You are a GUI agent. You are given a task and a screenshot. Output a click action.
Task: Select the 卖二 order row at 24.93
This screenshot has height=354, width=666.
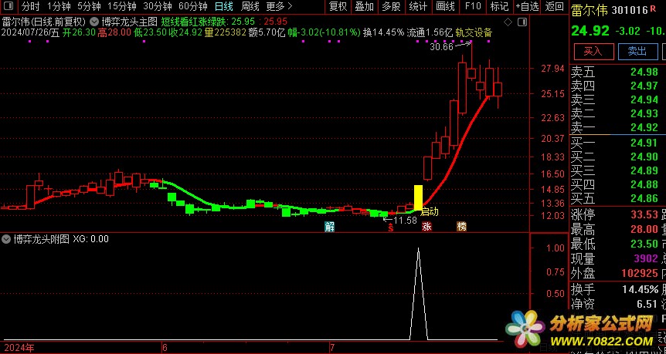pyautogui.click(x=617, y=113)
